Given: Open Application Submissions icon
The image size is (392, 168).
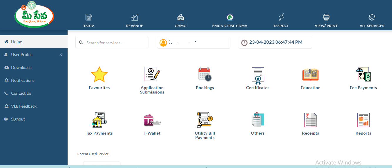Looking at the screenshot, I should (152, 74).
